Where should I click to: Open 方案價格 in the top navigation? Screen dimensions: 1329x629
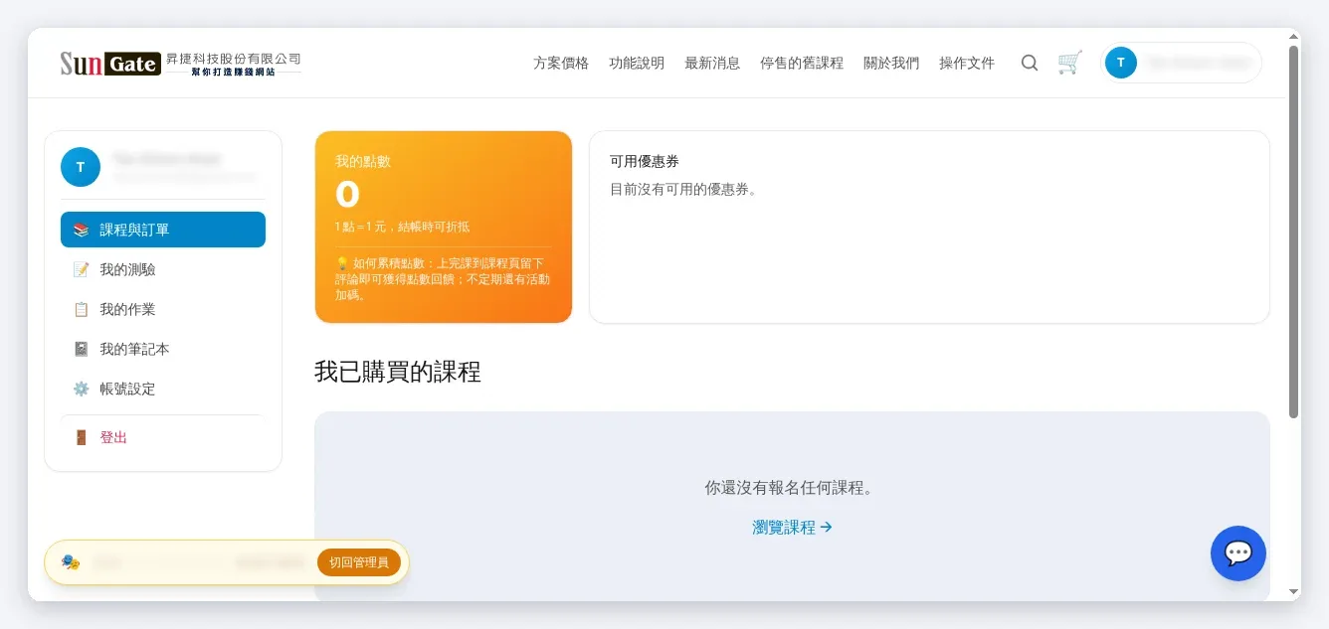tap(561, 63)
